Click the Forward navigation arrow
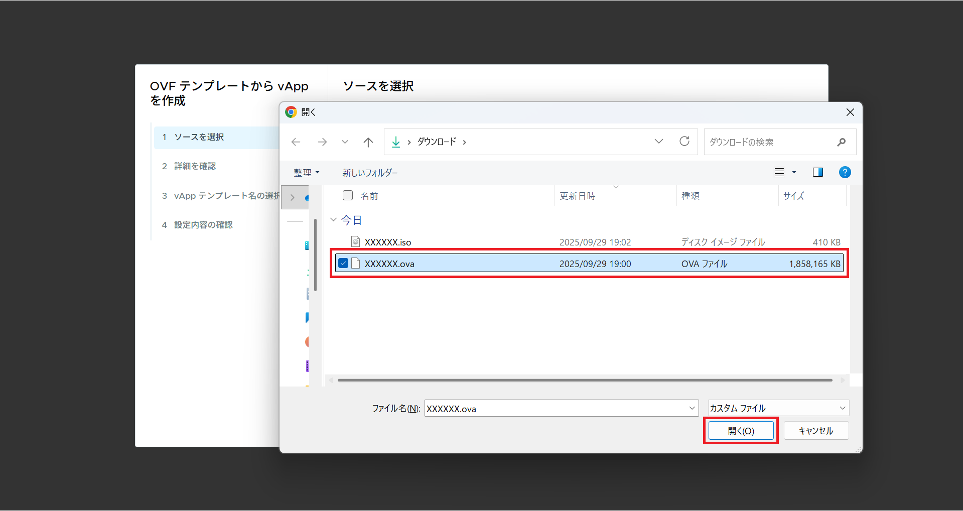The width and height of the screenshot is (963, 511). click(x=322, y=142)
